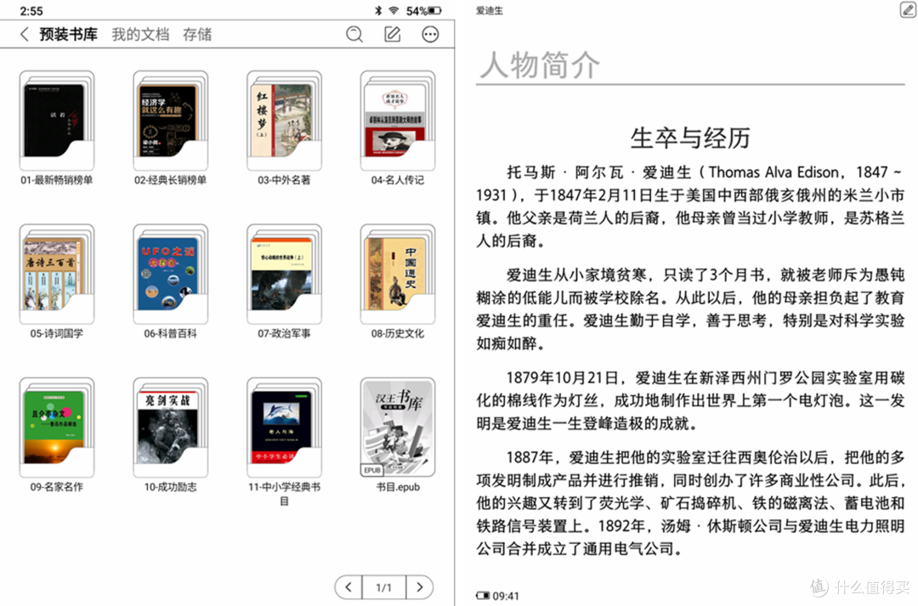Tap the paragraph beginning 1887年
The image size is (918, 606).
click(690, 503)
